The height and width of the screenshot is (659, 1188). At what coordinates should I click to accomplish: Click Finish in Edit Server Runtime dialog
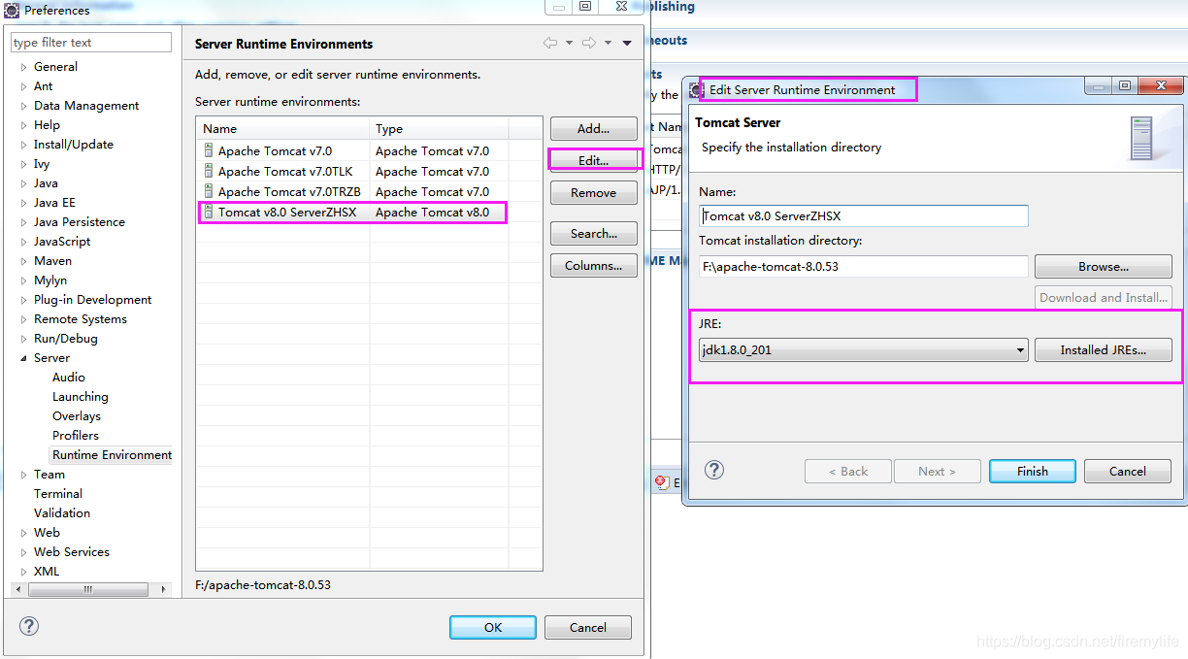click(x=1033, y=471)
